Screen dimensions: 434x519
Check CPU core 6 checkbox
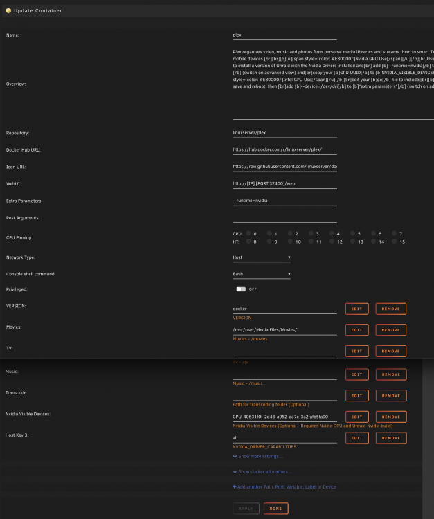pos(374,233)
